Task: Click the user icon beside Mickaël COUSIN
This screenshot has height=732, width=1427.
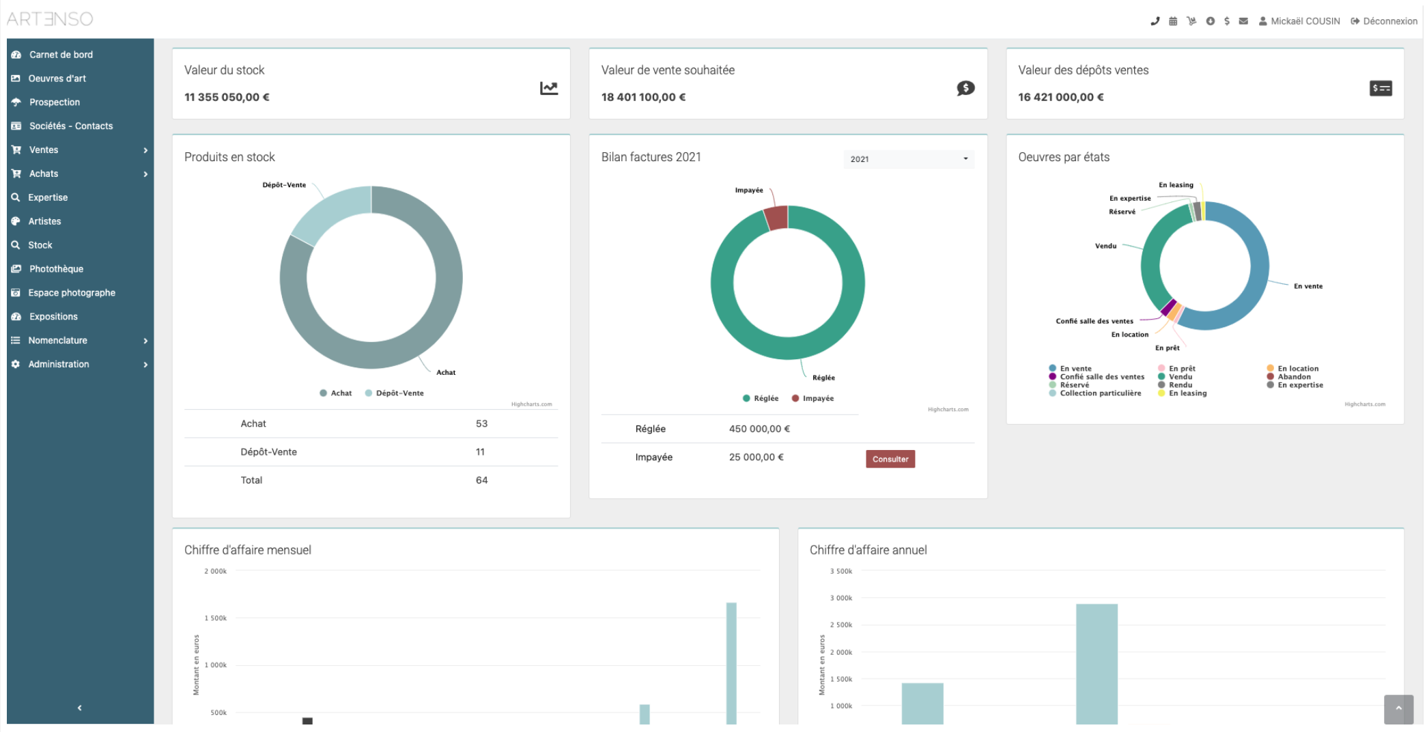Action: pos(1263,21)
